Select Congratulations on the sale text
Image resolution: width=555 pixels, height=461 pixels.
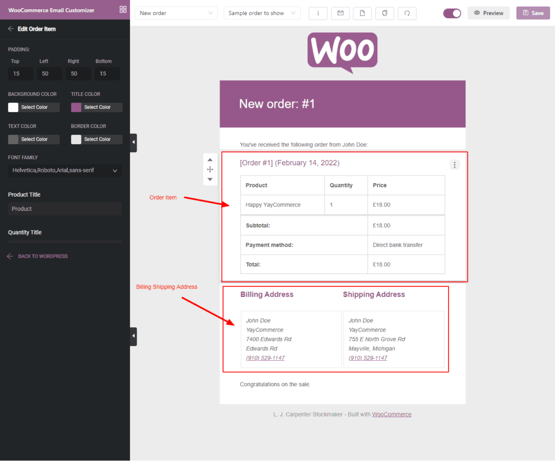[275, 384]
